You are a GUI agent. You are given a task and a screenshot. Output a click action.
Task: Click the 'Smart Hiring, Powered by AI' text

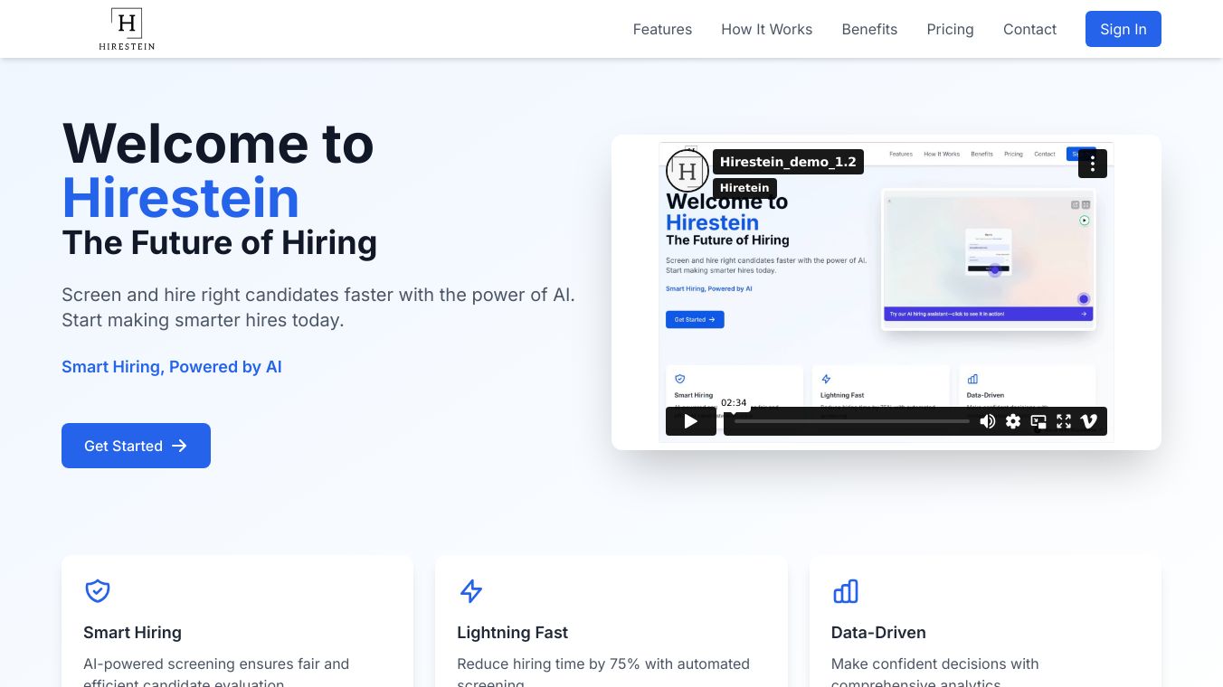[172, 367]
